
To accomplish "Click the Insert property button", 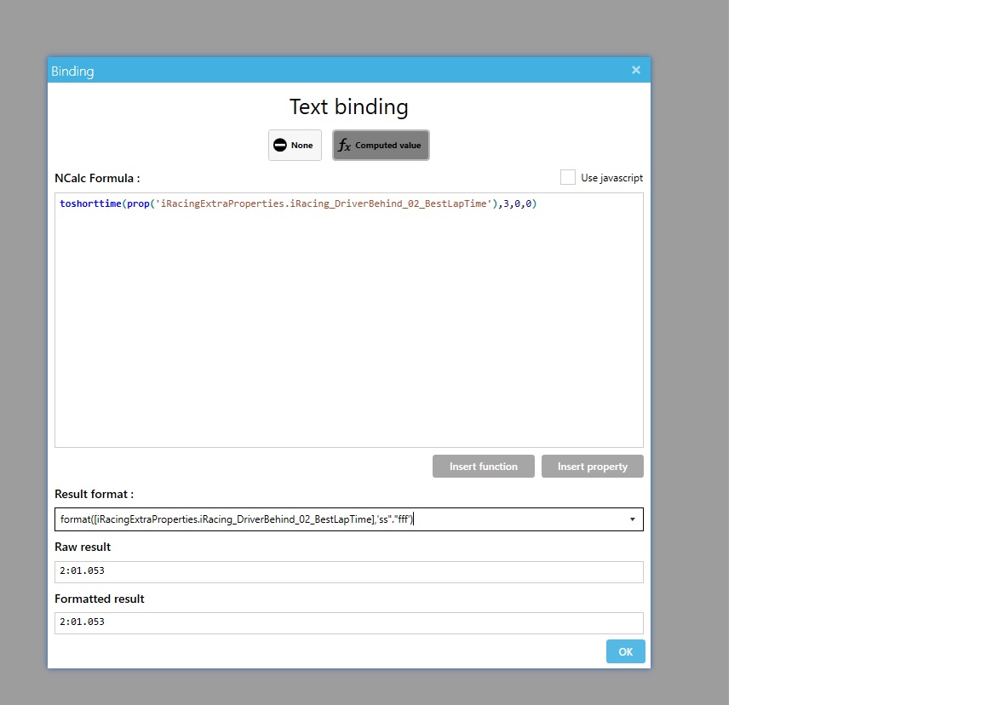I will (x=592, y=466).
